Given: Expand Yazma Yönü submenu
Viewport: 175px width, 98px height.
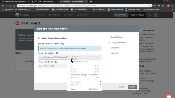Looking at the screenshot, I should [x=84, y=85].
